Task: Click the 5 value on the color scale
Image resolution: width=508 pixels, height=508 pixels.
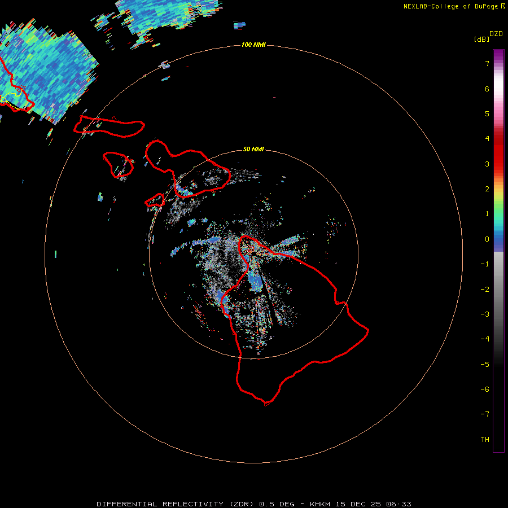Action: (x=487, y=113)
